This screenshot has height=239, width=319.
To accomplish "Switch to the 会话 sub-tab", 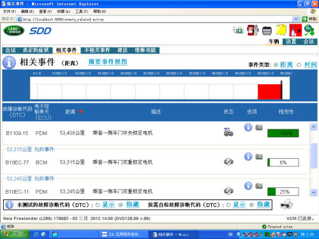I will tap(11, 50).
